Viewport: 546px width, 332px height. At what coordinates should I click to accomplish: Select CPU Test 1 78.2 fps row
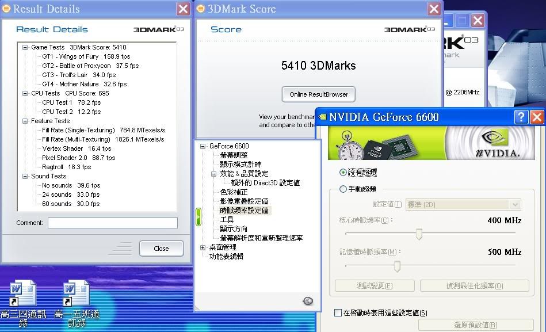tap(71, 102)
